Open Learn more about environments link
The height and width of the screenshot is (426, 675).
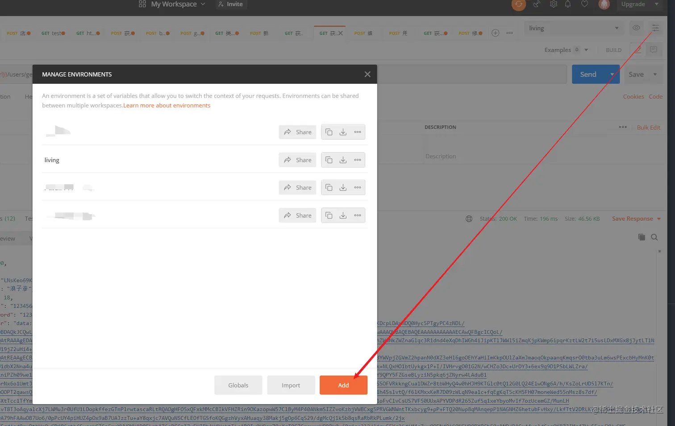[x=167, y=105]
